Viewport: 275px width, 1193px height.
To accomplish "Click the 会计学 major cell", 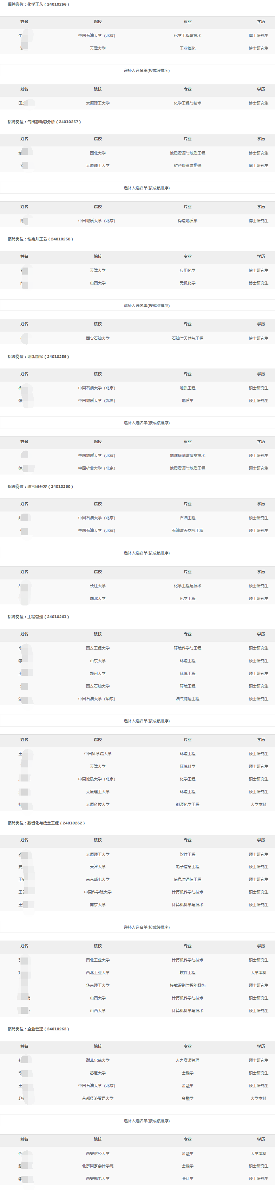I will click(x=187, y=1178).
